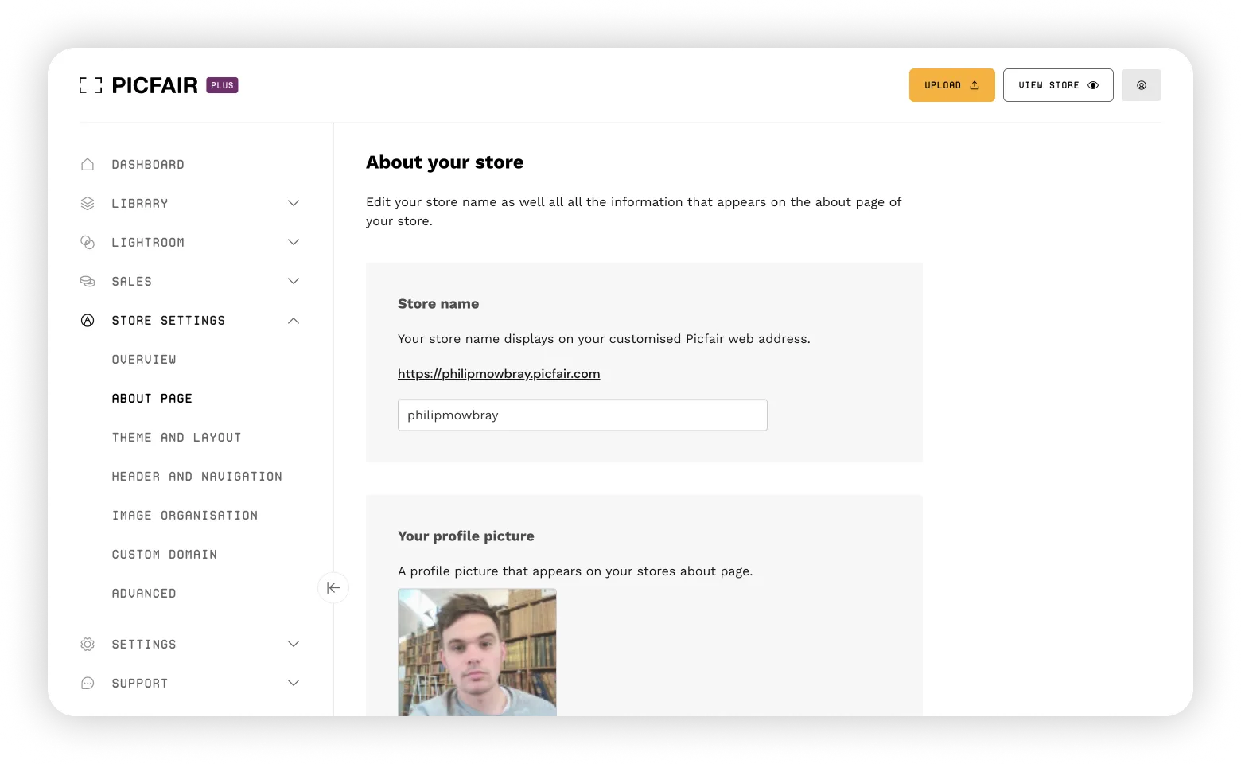The image size is (1241, 764).
Task: Click the eye icon in View Store
Action: [x=1093, y=85]
